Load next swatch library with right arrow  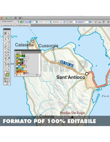24,75
